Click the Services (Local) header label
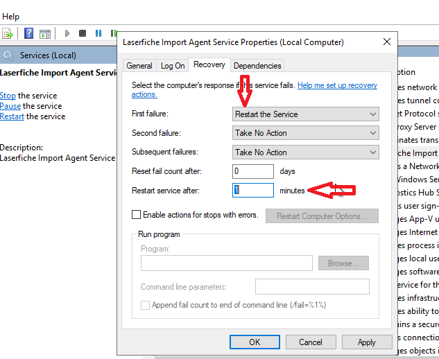 click(48, 55)
